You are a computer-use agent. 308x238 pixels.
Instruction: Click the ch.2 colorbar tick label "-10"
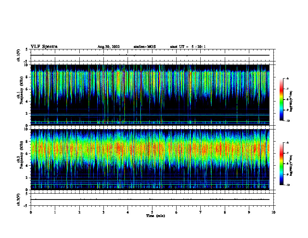tap(287, 185)
